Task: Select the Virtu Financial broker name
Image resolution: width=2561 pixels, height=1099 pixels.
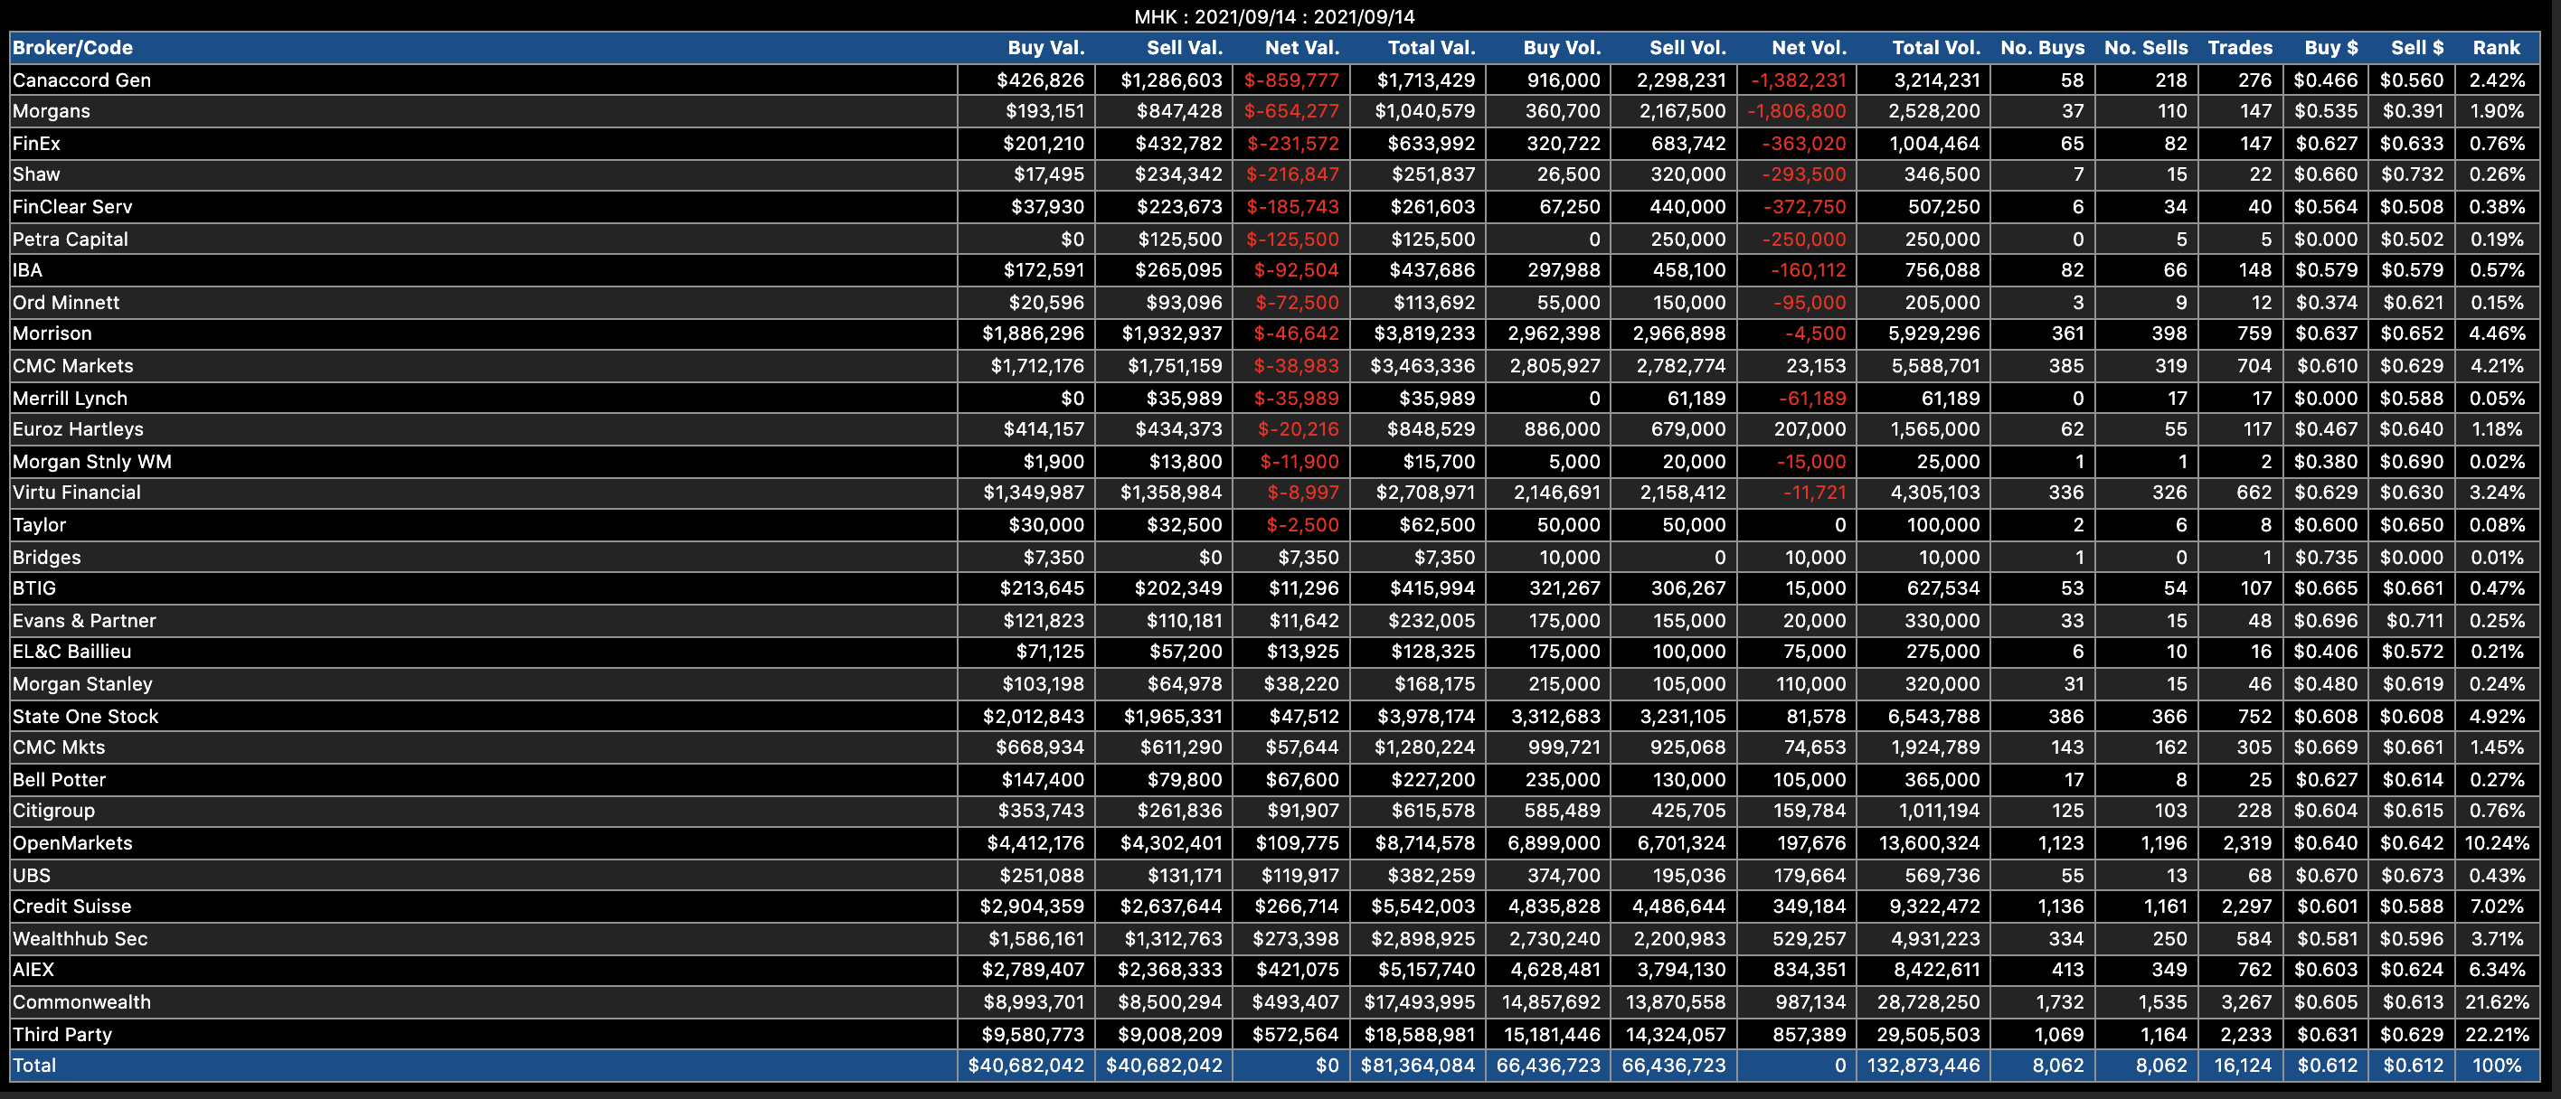Action: tap(77, 493)
